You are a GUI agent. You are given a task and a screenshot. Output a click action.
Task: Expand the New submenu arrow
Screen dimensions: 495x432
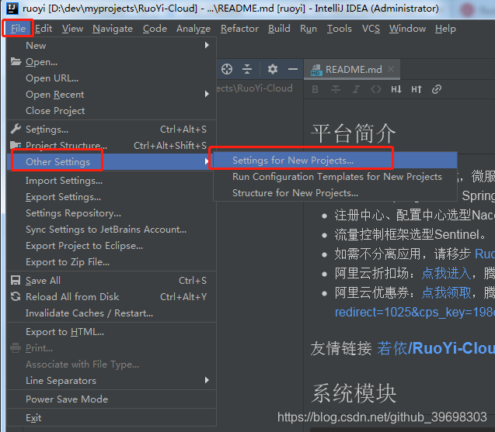pyautogui.click(x=207, y=45)
